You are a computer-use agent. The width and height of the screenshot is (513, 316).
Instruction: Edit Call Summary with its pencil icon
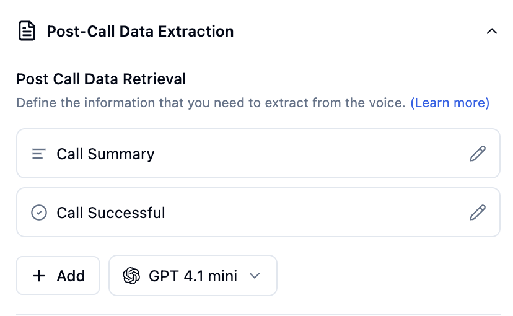(x=478, y=154)
